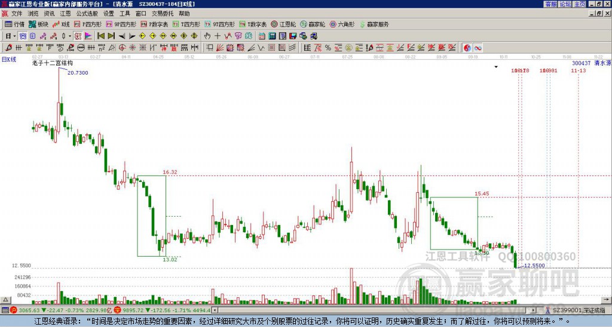Open the 公式选股 menu

pos(87,14)
